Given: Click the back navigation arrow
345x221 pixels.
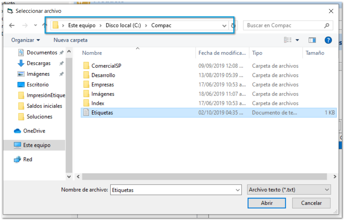Looking at the screenshot, I should coord(12,25).
